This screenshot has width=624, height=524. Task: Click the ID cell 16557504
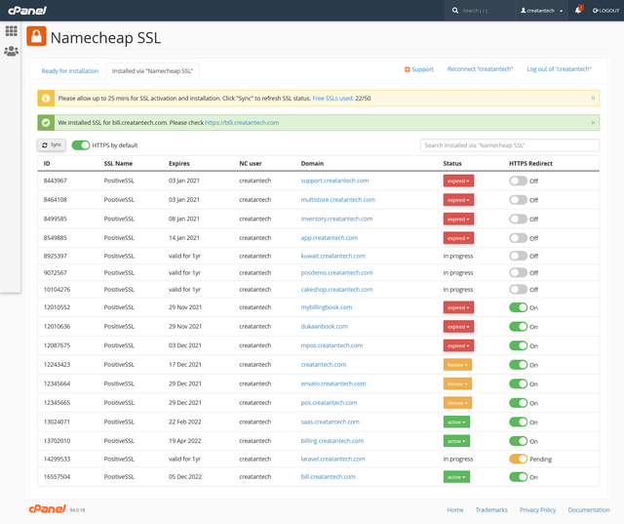pyautogui.click(x=57, y=476)
